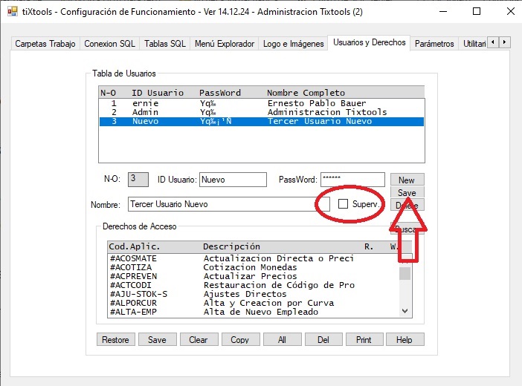
Task: Select the Logo e Imágenes tab
Action: (293, 44)
